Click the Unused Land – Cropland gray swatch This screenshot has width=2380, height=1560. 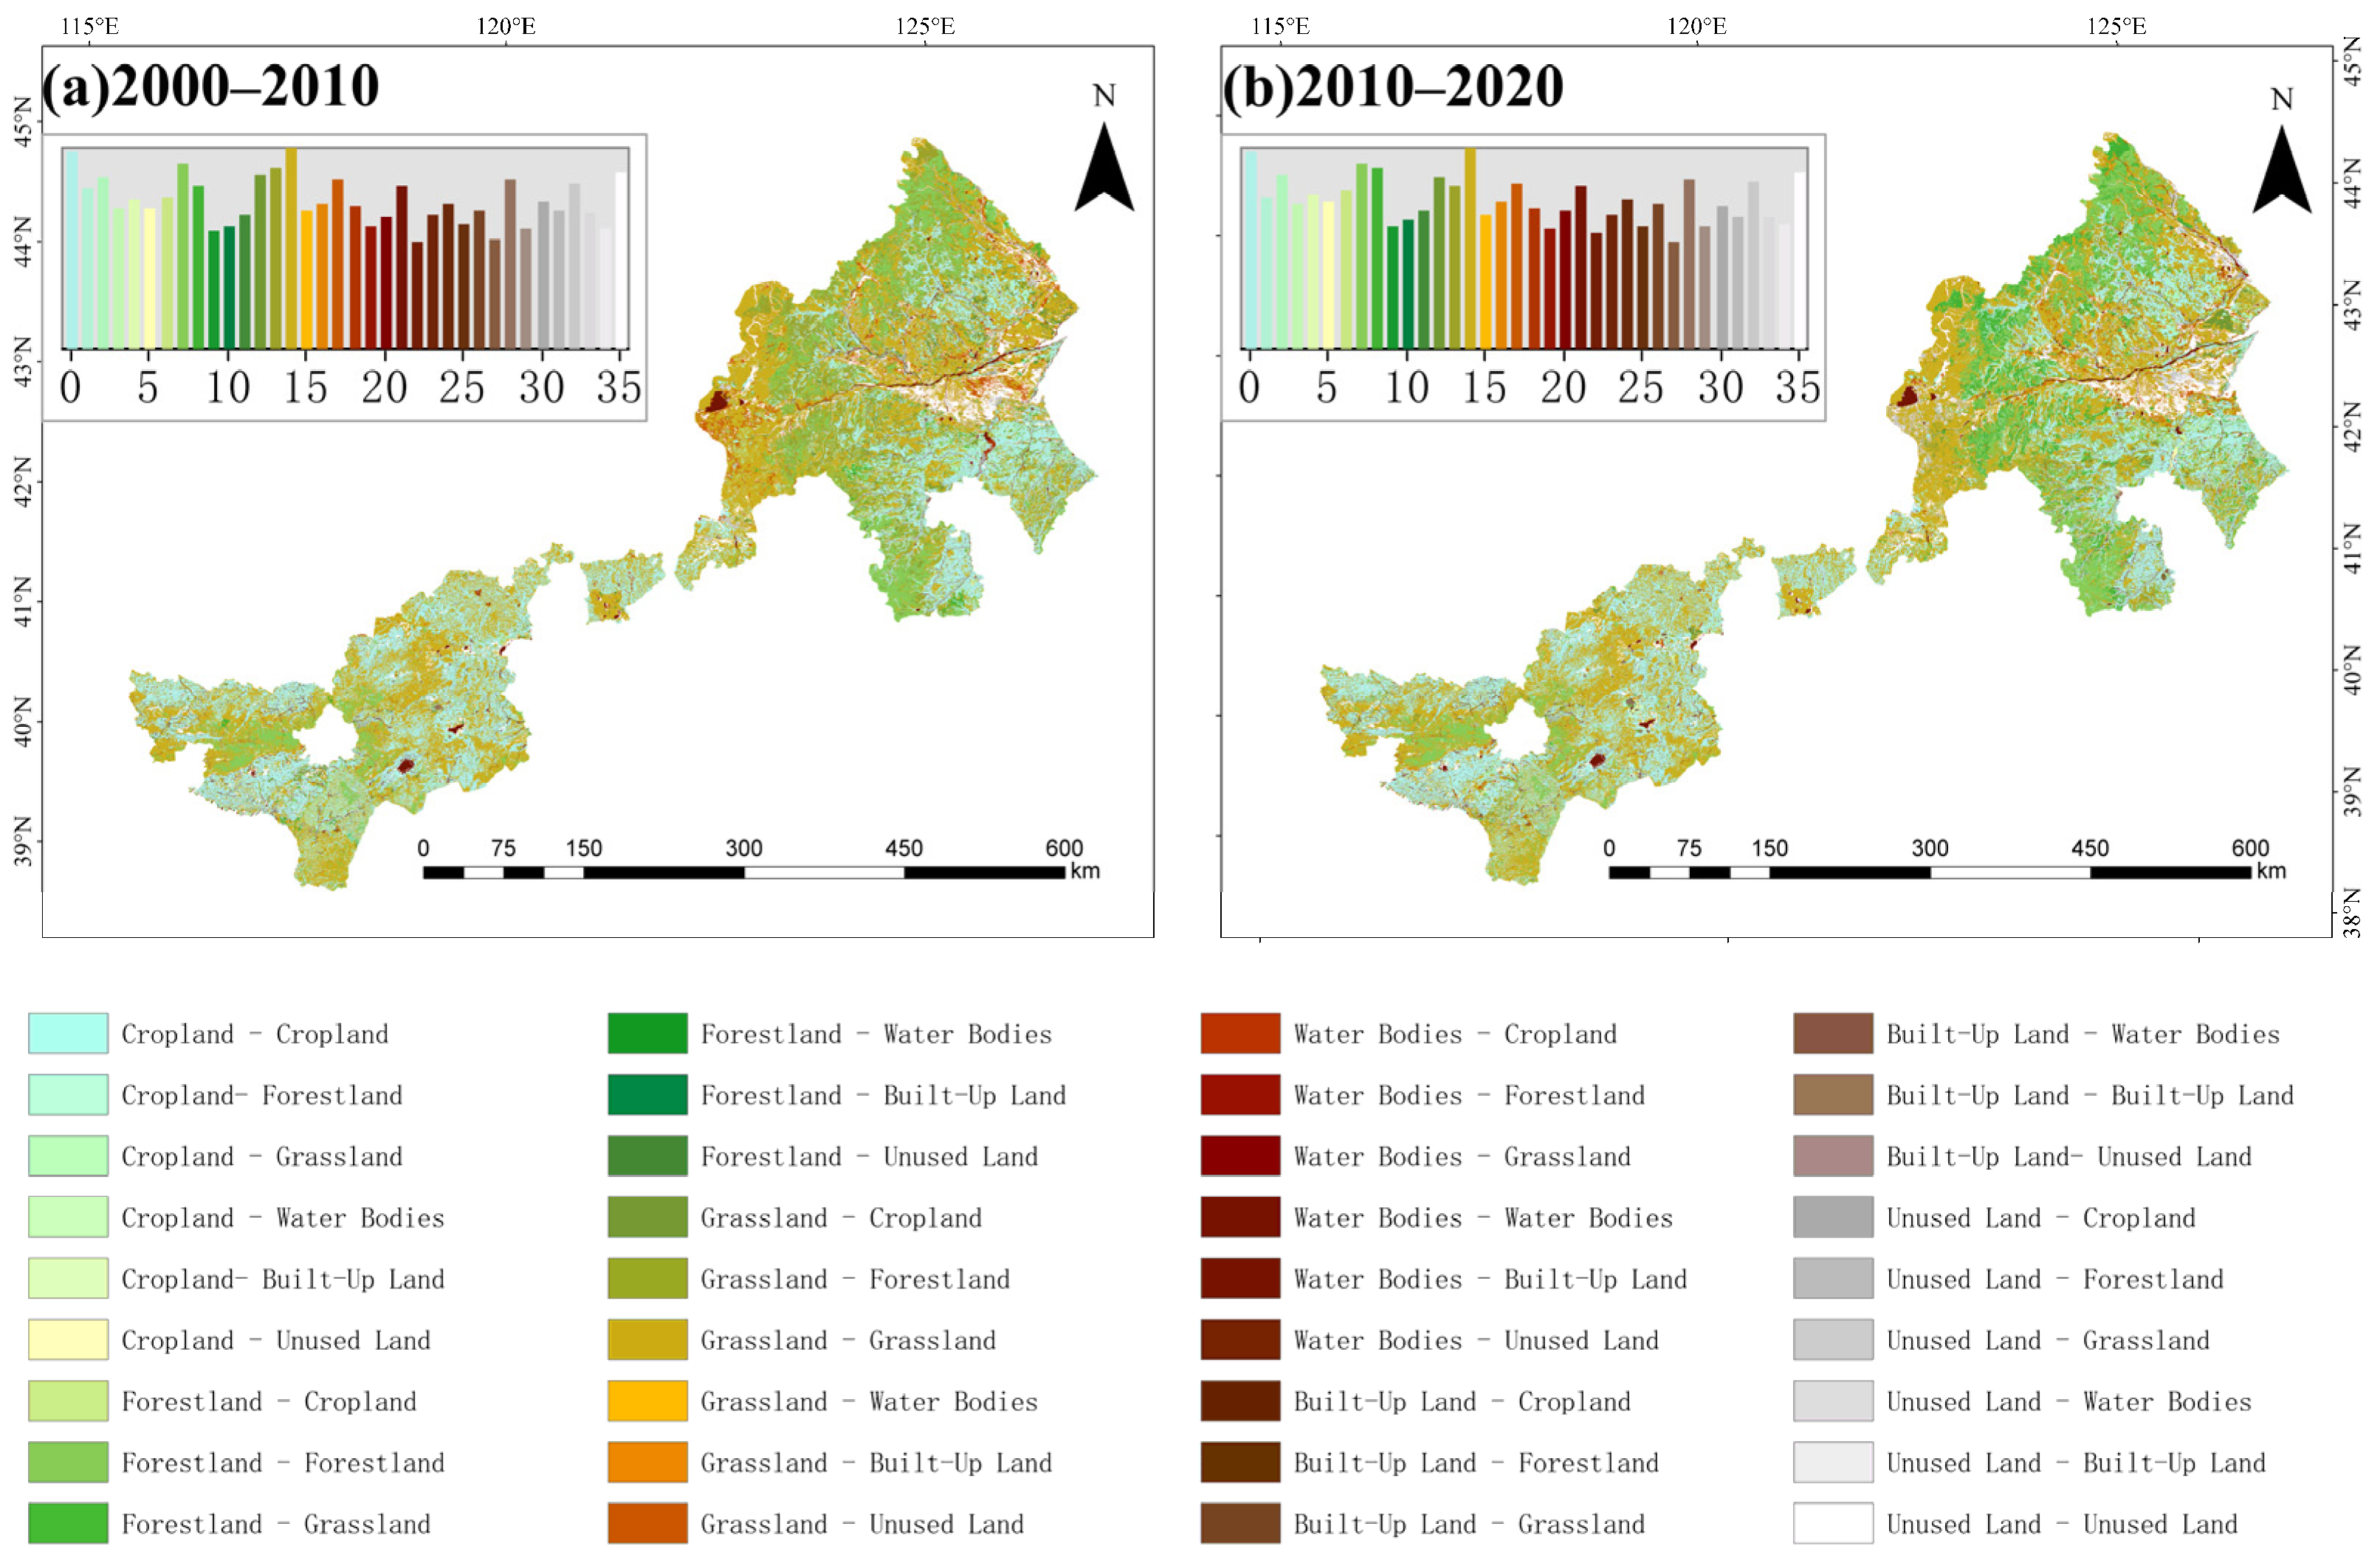(1832, 1216)
